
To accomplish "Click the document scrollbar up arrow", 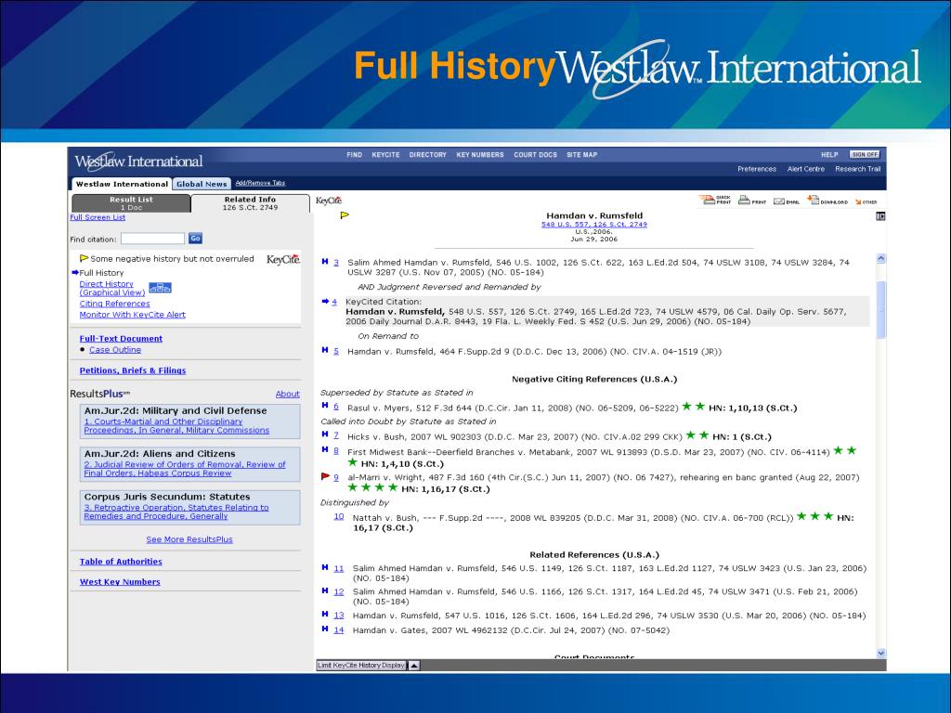I will (x=880, y=258).
